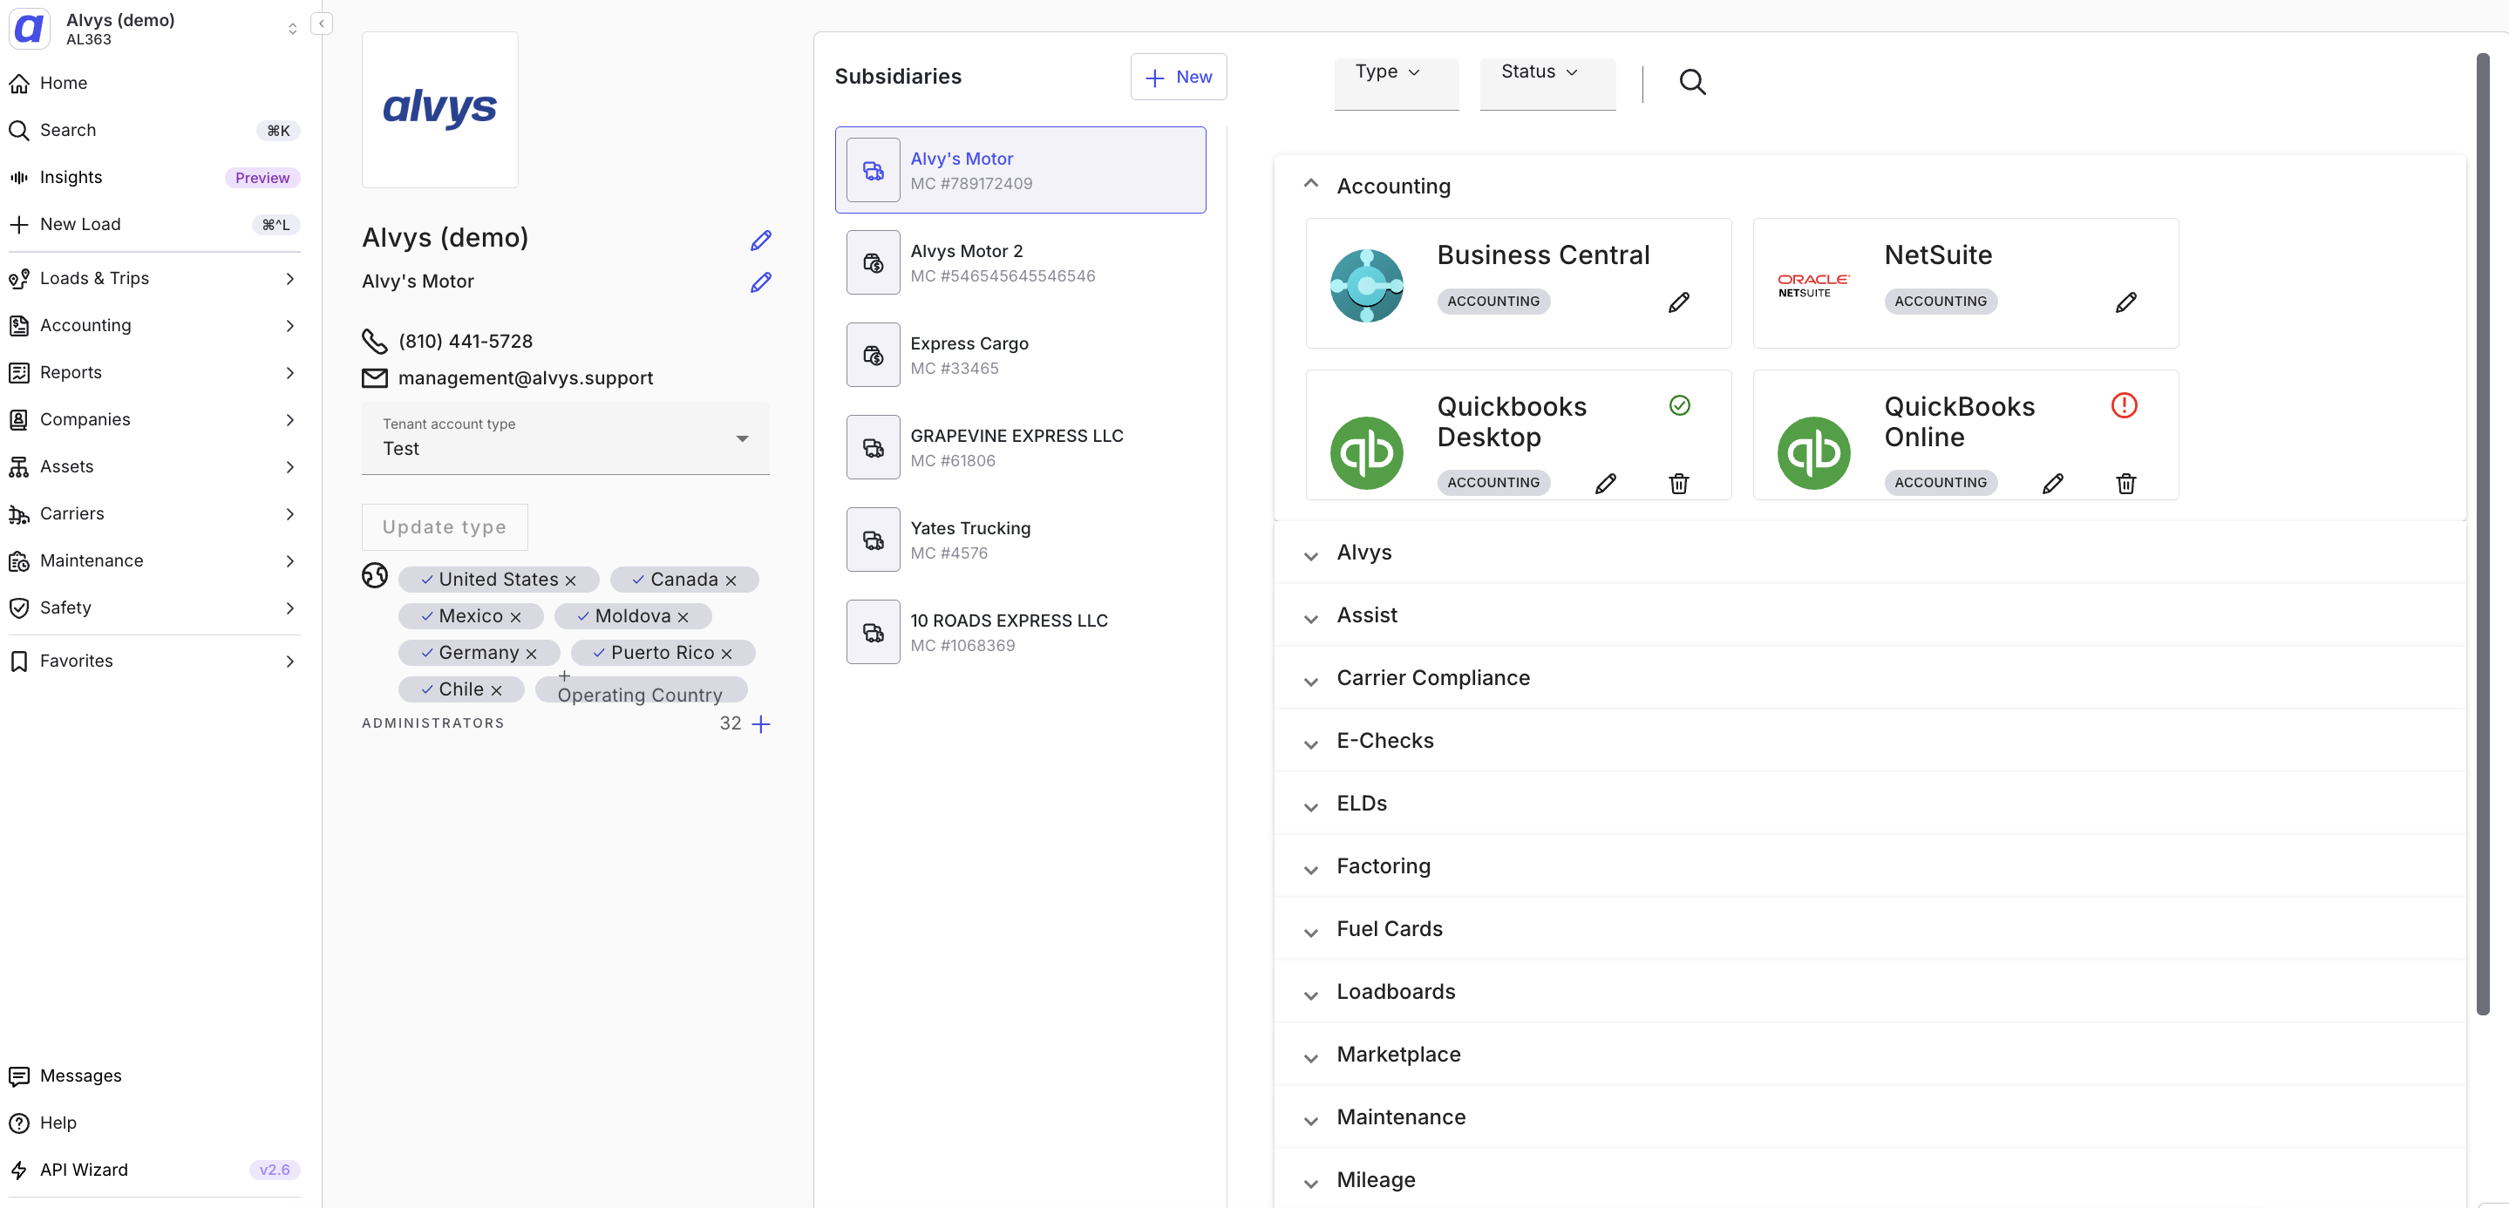Collapse the Accounting integrations section

1311,184
